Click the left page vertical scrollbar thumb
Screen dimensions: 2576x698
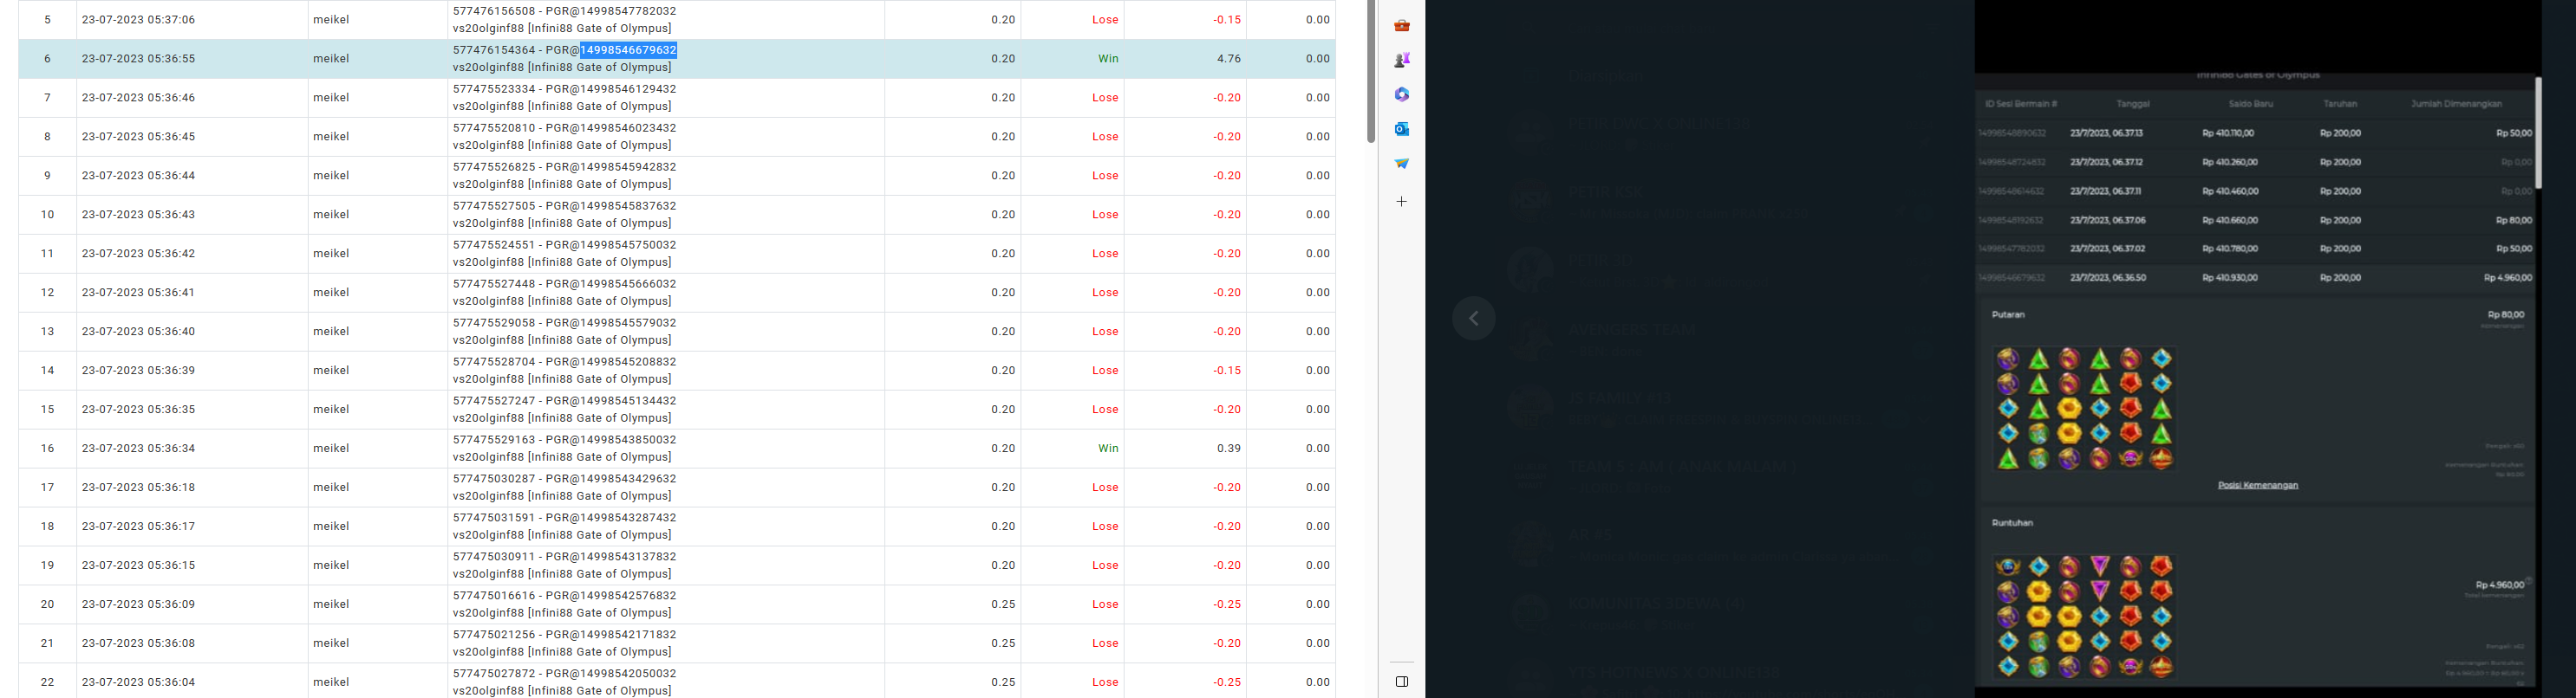click(x=1371, y=70)
